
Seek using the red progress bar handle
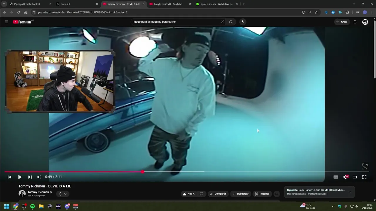142,172
